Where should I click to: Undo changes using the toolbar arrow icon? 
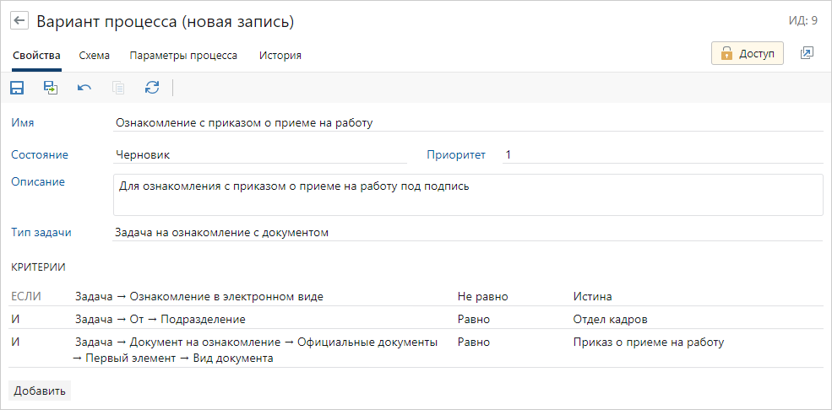click(x=84, y=87)
